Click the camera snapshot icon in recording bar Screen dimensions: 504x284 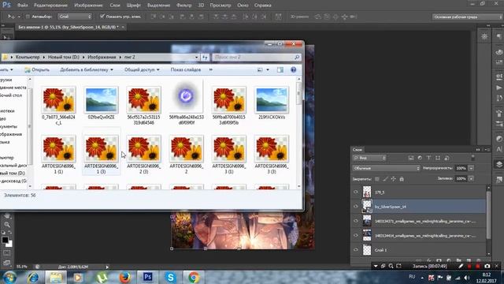(487, 267)
